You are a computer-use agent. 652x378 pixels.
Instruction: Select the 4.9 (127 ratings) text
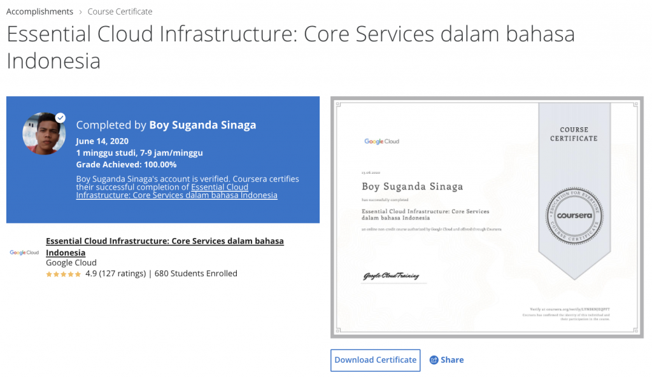[116, 274]
